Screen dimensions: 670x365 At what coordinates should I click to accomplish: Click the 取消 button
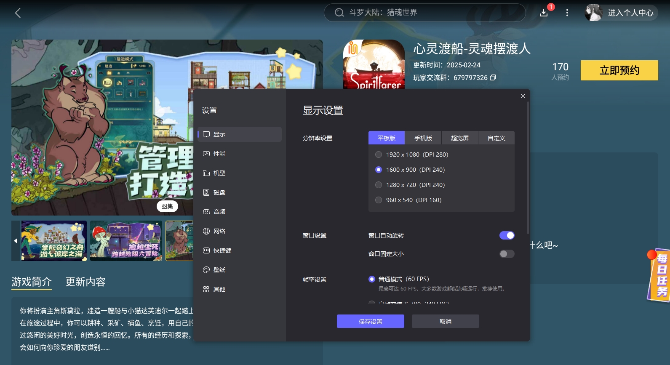pyautogui.click(x=446, y=321)
